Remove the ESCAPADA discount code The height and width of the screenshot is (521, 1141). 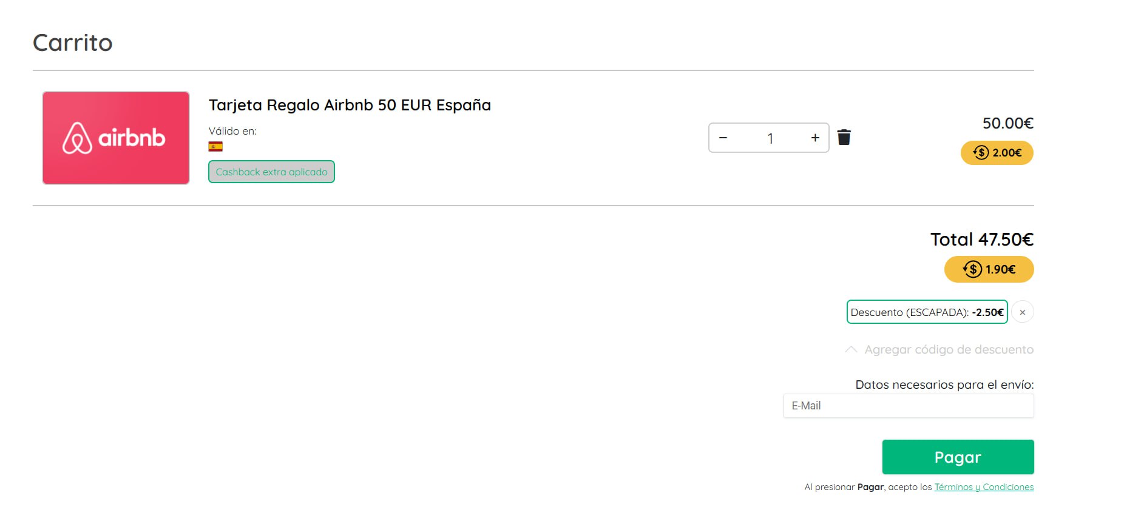[x=1023, y=312]
